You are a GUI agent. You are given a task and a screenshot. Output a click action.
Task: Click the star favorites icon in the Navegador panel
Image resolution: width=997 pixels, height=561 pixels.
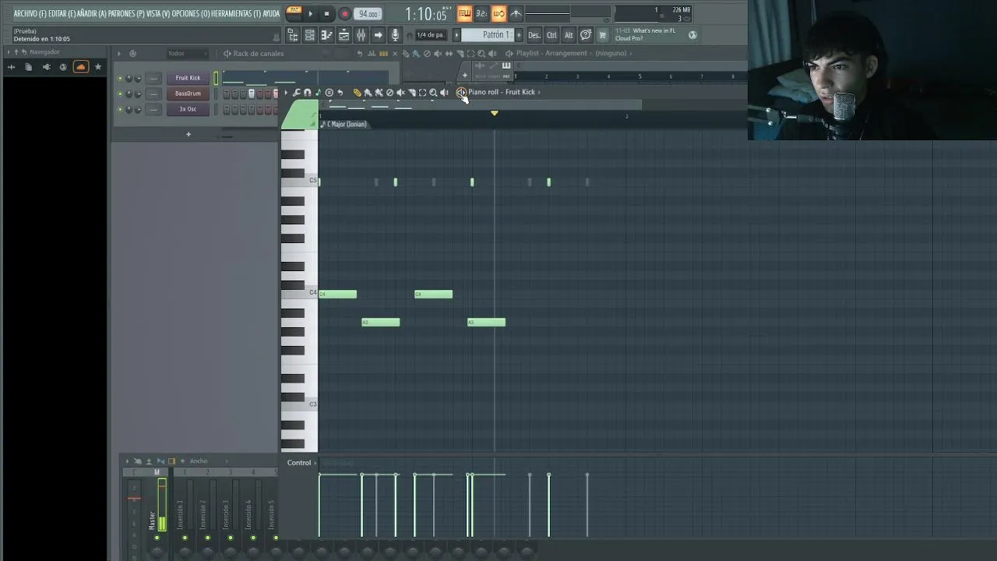click(x=97, y=67)
